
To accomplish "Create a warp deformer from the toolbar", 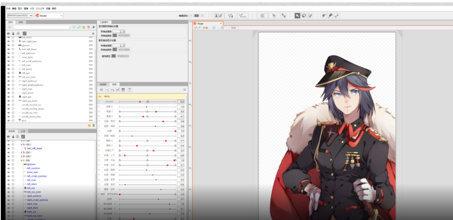I will coord(262,16).
